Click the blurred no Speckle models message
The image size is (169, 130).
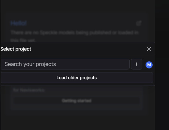pyautogui.click(x=74, y=36)
